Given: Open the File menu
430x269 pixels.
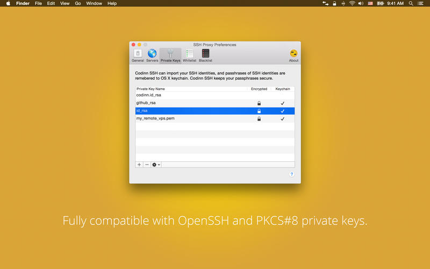Looking at the screenshot, I should coord(38,3).
